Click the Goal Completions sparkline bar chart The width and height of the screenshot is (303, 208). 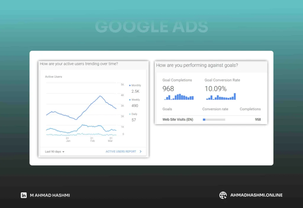pos(179,97)
